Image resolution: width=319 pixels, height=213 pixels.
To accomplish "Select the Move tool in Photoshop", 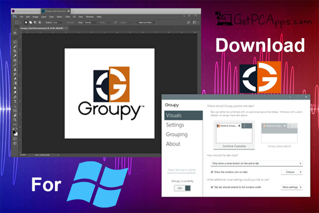I will 15,33.
